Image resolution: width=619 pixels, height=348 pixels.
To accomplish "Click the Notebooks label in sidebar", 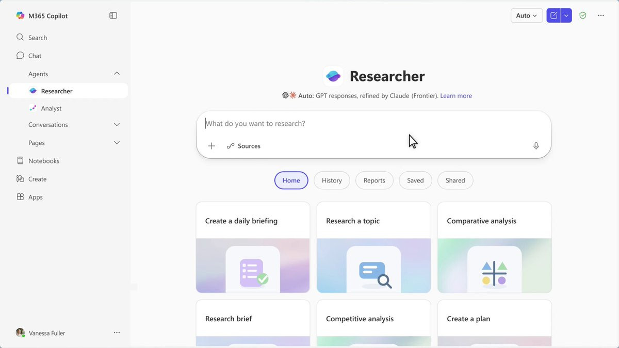I will click(44, 161).
